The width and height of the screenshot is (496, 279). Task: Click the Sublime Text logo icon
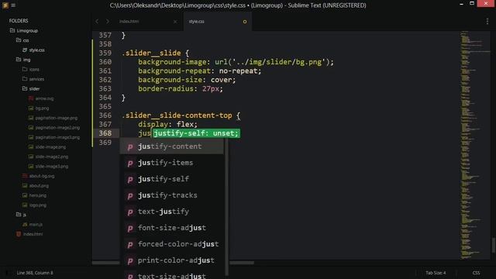click(x=5, y=5)
